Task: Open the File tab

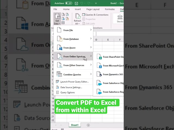Action: pyautogui.click(x=55, y=9)
